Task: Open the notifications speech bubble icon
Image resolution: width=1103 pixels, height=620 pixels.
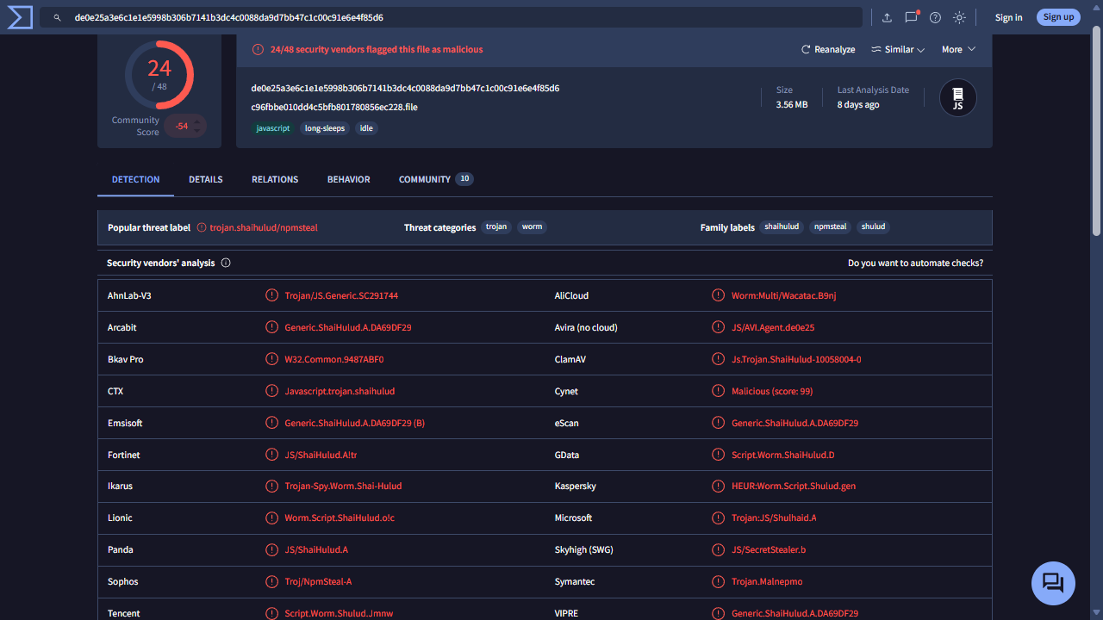Action: (x=911, y=17)
